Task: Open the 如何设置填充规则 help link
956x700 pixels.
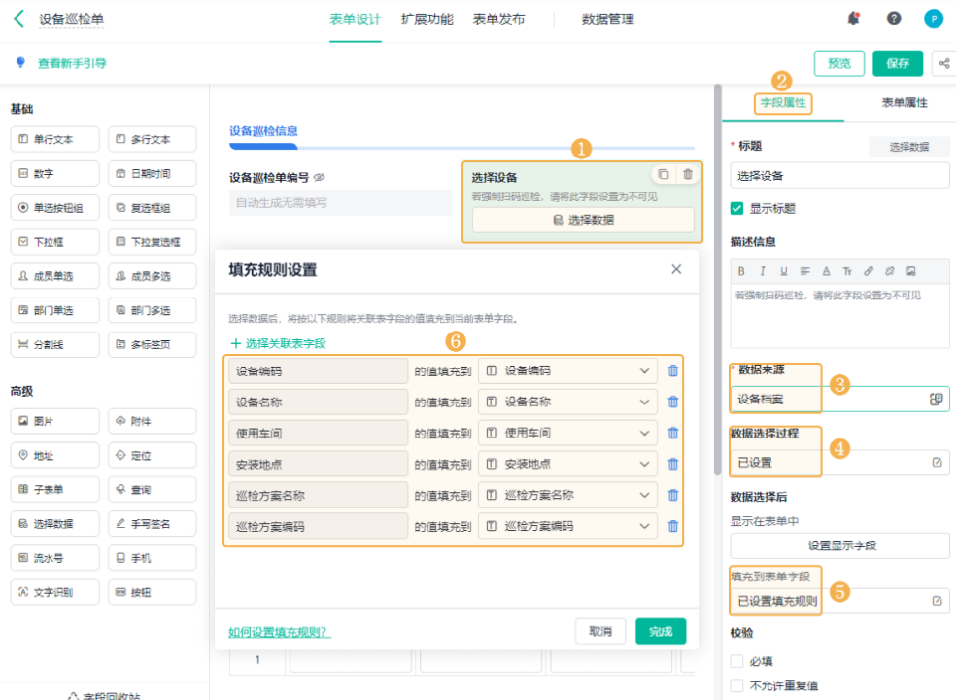Action: 280,633
